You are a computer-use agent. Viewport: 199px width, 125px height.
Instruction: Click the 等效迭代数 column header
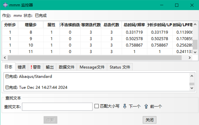click(91, 25)
